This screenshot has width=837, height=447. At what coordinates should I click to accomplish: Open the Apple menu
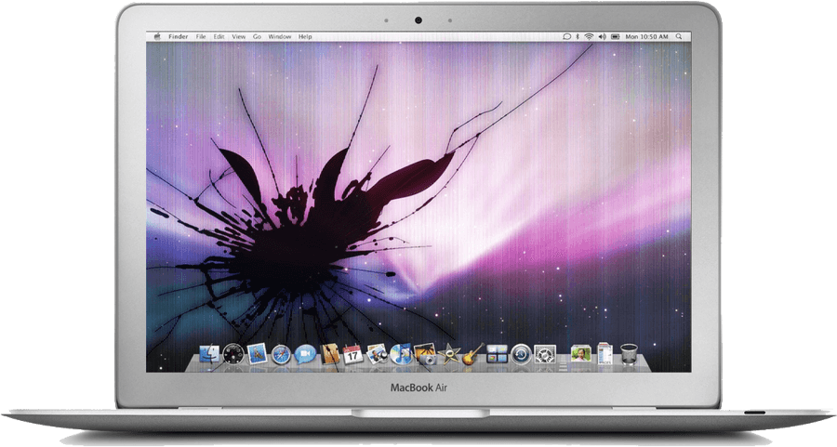(x=156, y=36)
